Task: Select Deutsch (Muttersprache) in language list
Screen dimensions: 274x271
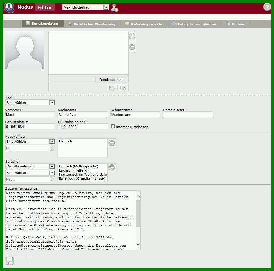Action: (x=83, y=166)
